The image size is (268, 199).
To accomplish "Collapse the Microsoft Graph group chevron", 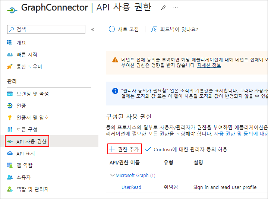I will coord(112,175).
